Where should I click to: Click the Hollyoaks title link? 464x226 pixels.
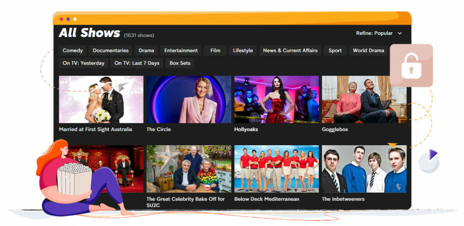(246, 130)
